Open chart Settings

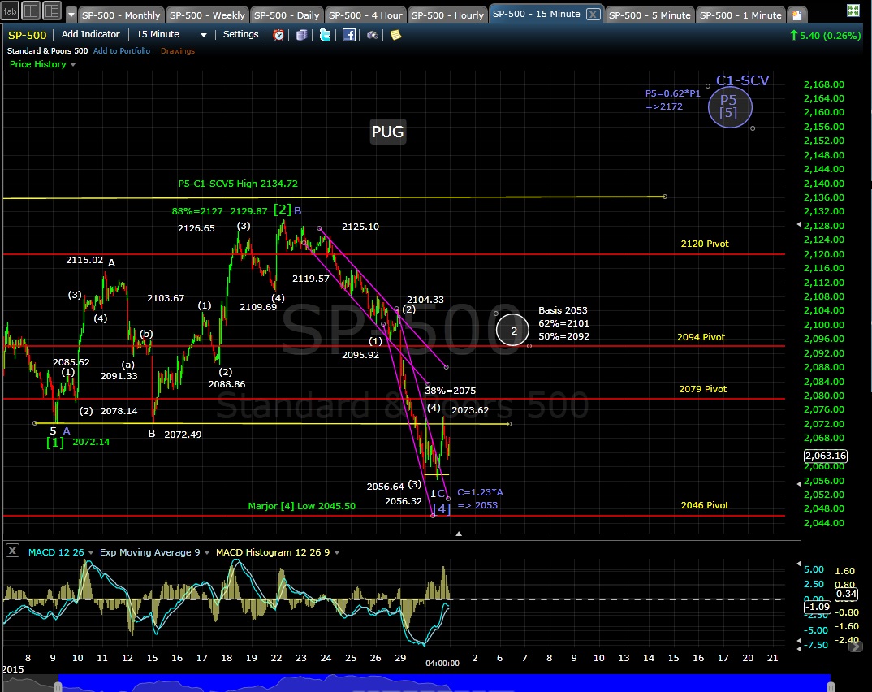[241, 34]
